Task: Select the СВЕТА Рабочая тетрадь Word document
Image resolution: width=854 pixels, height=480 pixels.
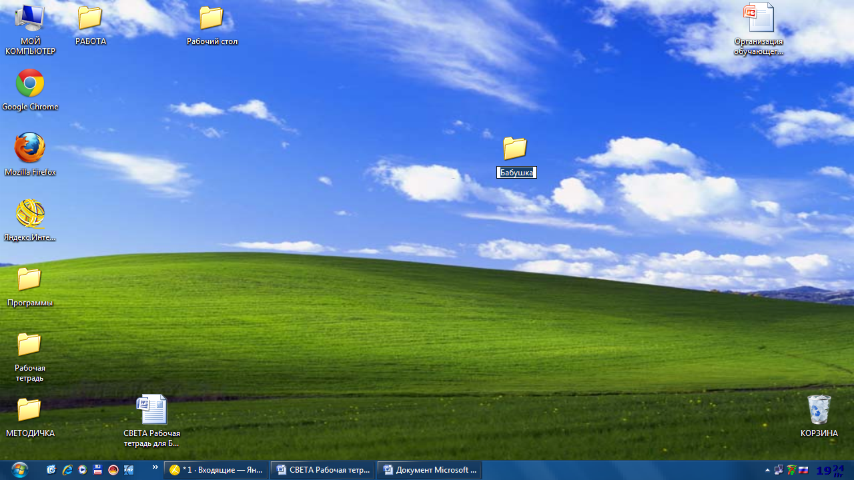Action: (151, 421)
